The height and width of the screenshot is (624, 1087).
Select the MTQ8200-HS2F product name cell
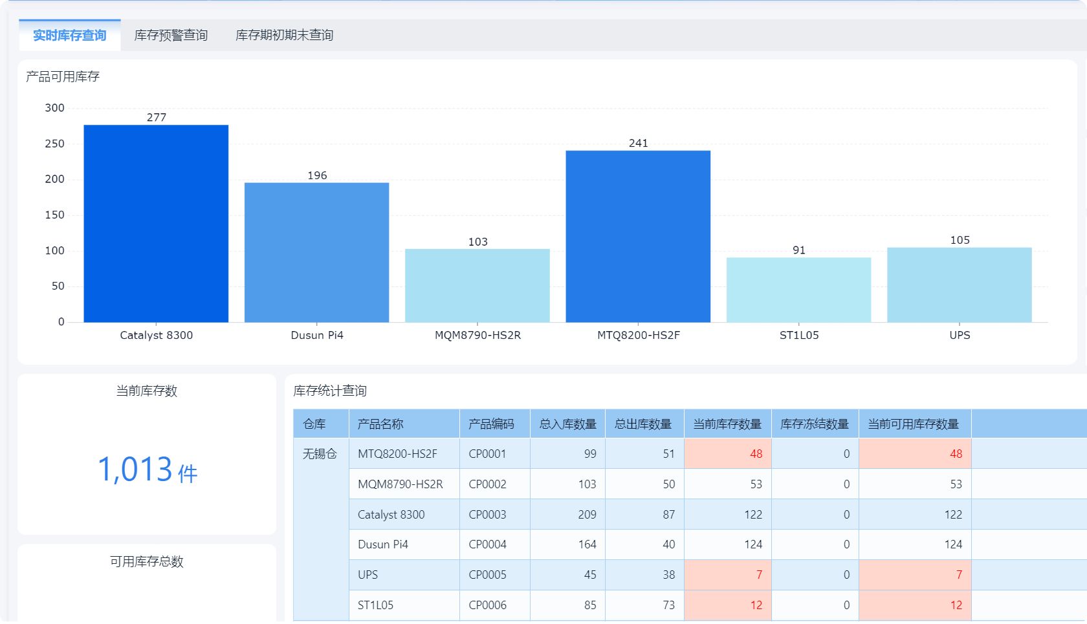pos(404,454)
